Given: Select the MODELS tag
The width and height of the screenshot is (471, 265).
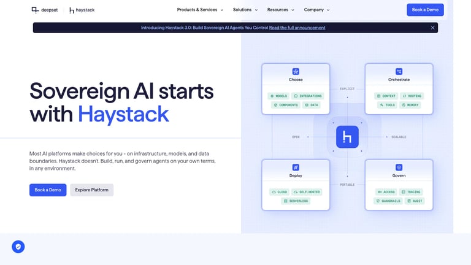Looking at the screenshot, I should coord(278,96).
